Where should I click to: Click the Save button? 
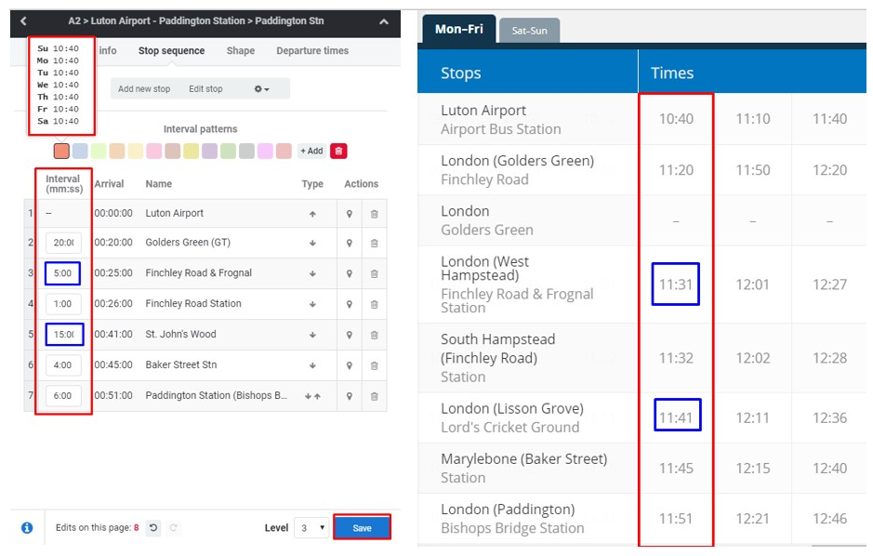361,525
